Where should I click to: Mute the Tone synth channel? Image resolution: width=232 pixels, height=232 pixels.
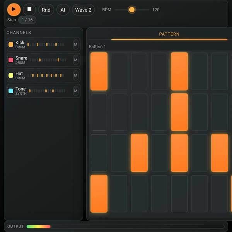pyautogui.click(x=76, y=91)
